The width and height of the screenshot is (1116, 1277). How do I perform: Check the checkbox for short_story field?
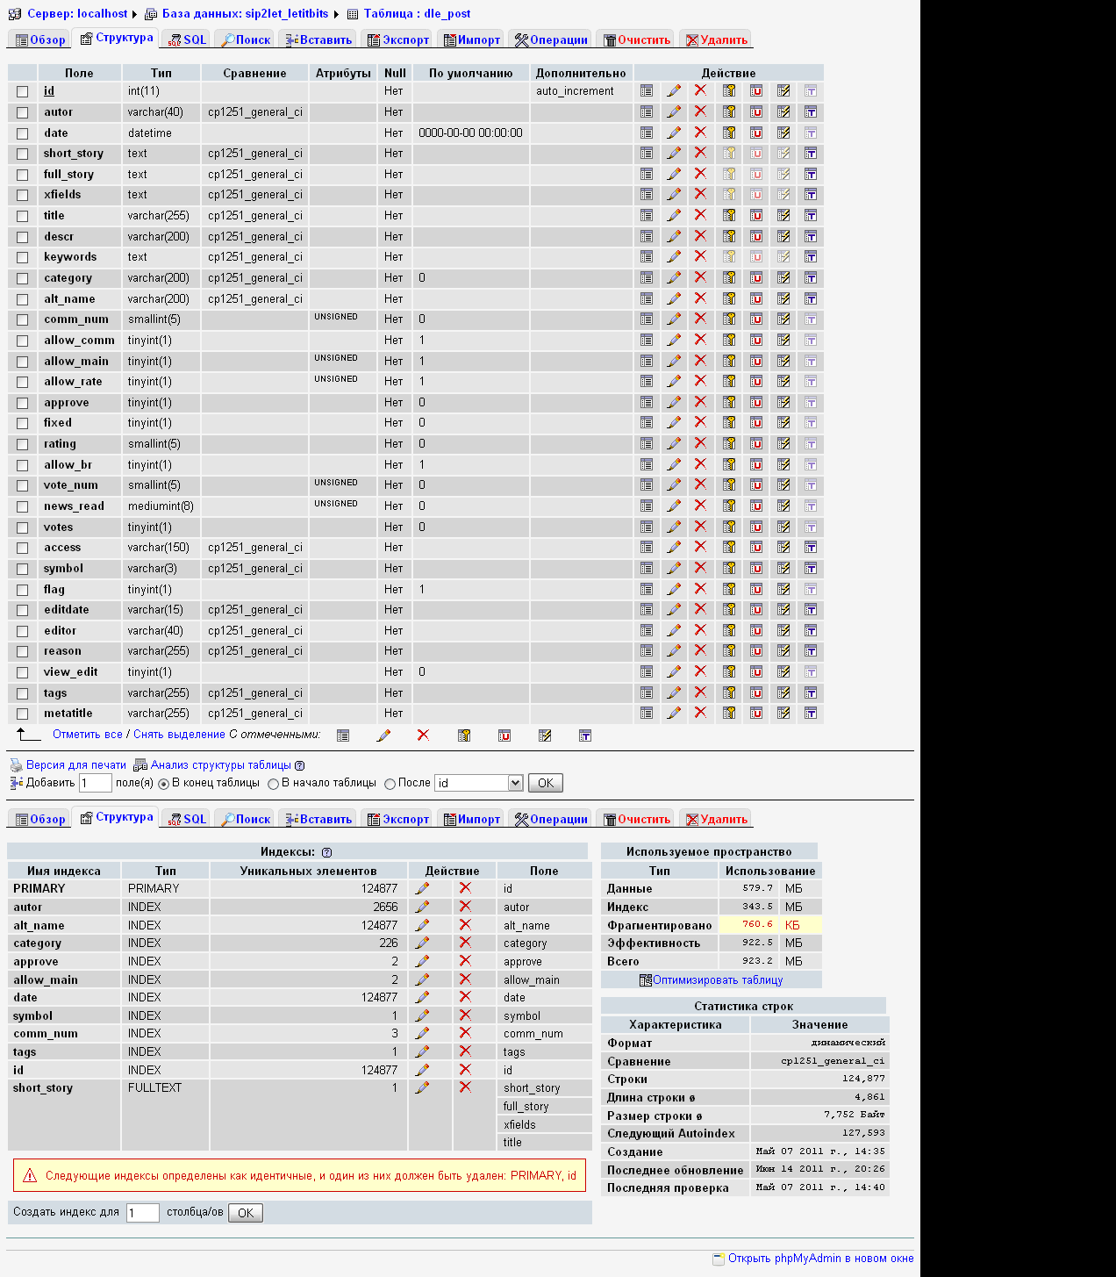click(23, 154)
